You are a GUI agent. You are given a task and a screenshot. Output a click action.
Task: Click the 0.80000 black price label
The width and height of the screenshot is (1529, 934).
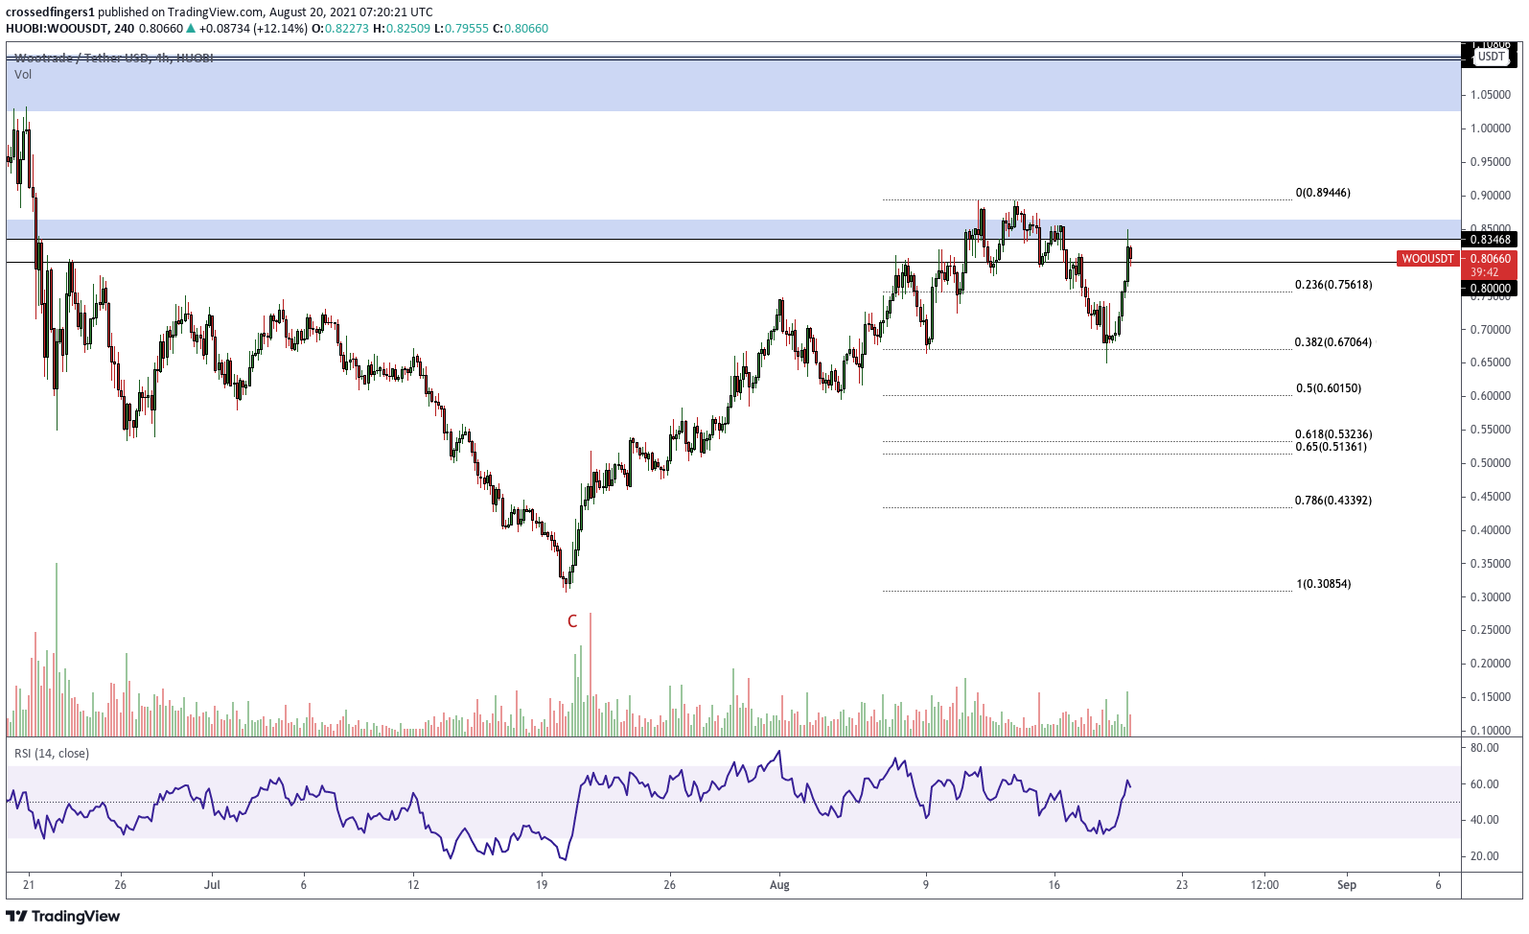coord(1490,289)
